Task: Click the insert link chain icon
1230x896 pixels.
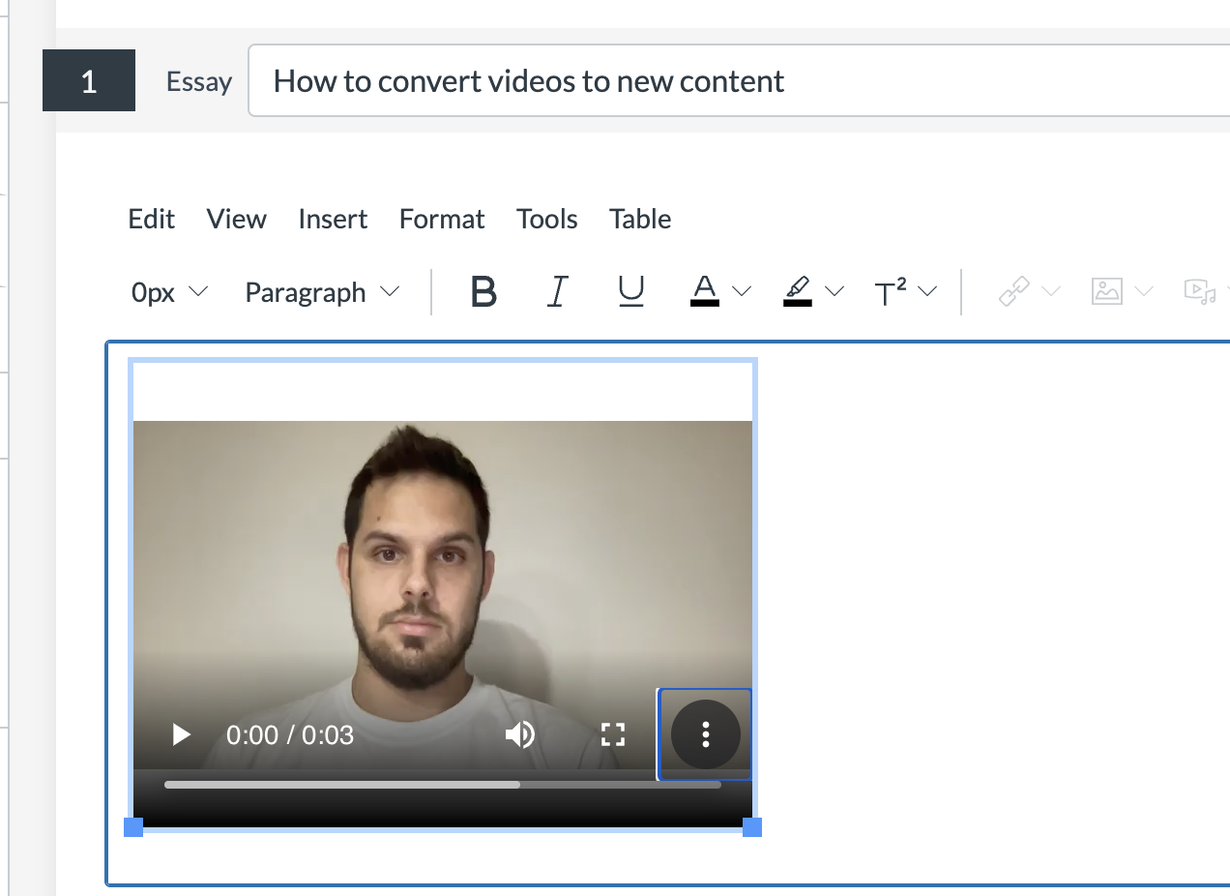Action: (x=1014, y=291)
